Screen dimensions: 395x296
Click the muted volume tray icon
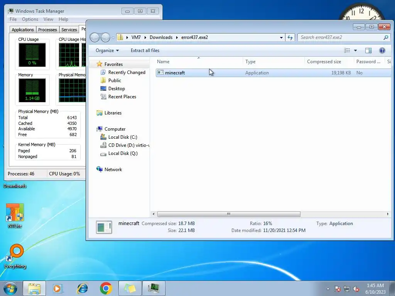[356, 289]
